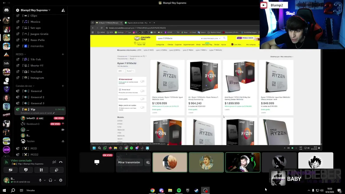Viewport: 345px width, 194px height.
Task: Toggle the Internacional filter switch in stream
Action: [x=142, y=81]
